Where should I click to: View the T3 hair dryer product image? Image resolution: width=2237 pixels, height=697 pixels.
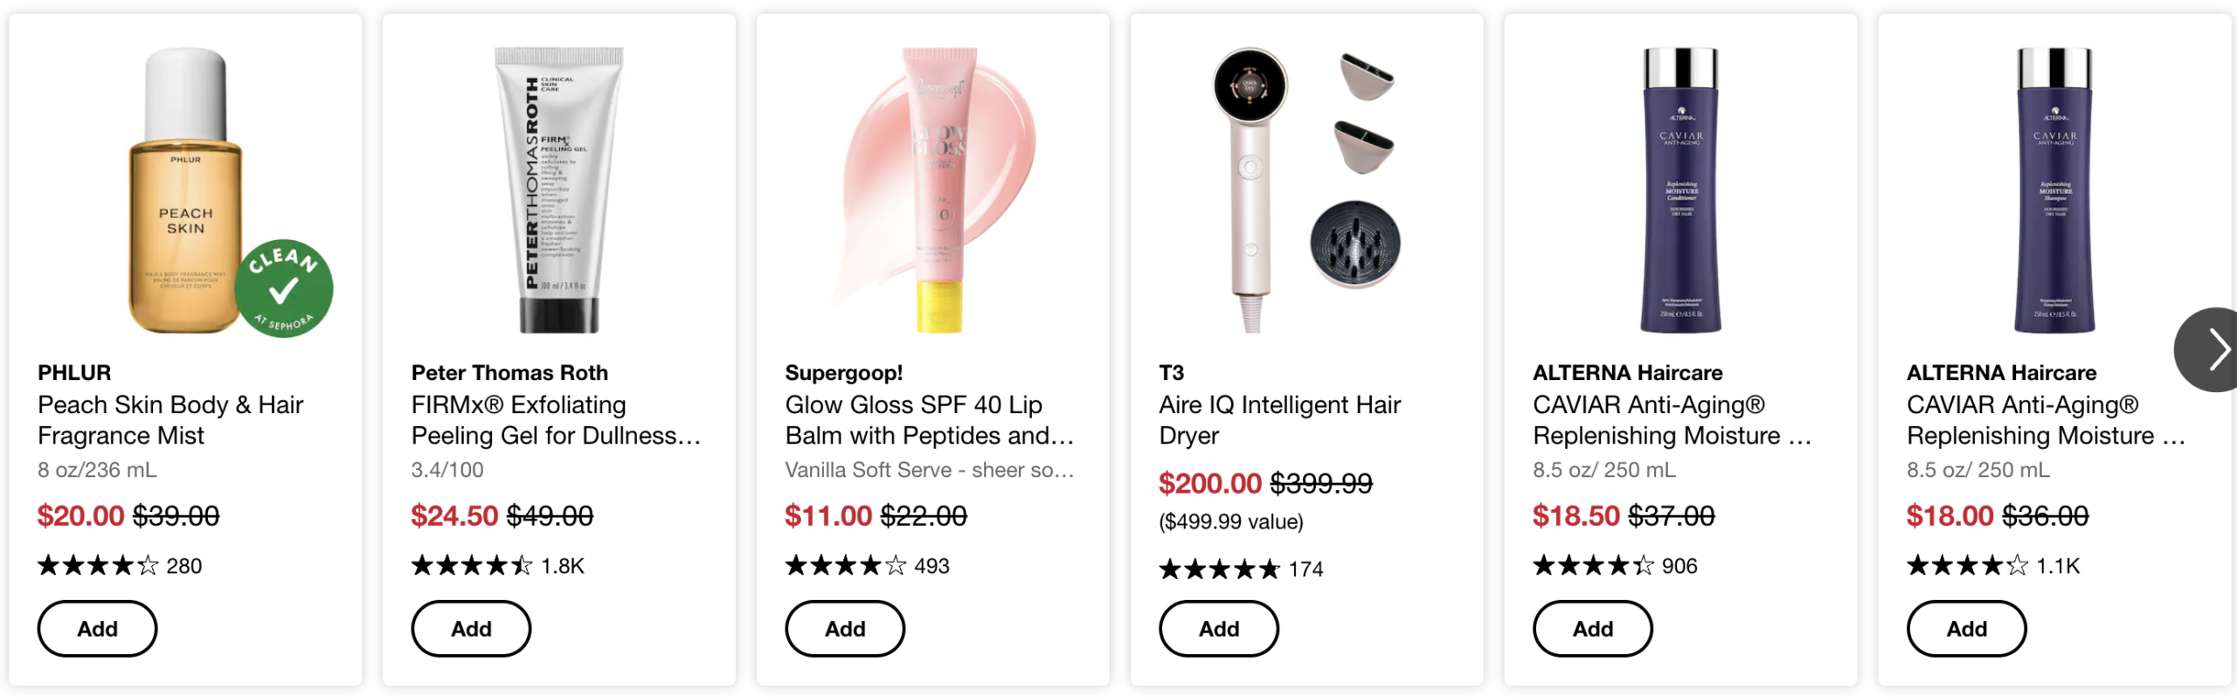(x=1305, y=190)
